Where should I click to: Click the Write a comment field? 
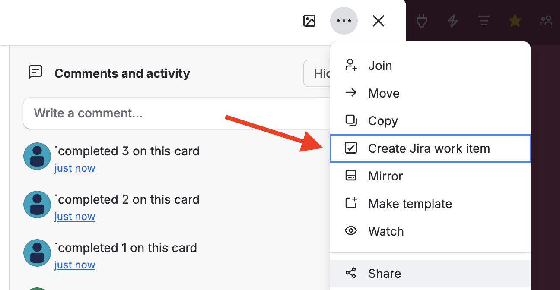(x=176, y=113)
